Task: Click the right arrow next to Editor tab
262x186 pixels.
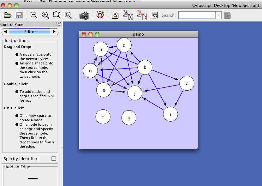Action: point(54,32)
